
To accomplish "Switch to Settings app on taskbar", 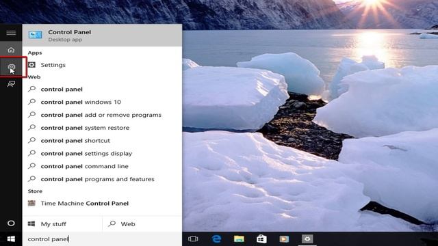I will (x=307, y=239).
